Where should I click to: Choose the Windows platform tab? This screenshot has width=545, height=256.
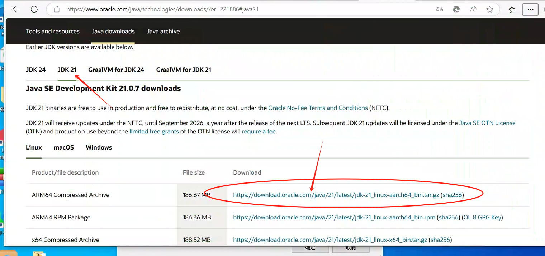pyautogui.click(x=99, y=147)
